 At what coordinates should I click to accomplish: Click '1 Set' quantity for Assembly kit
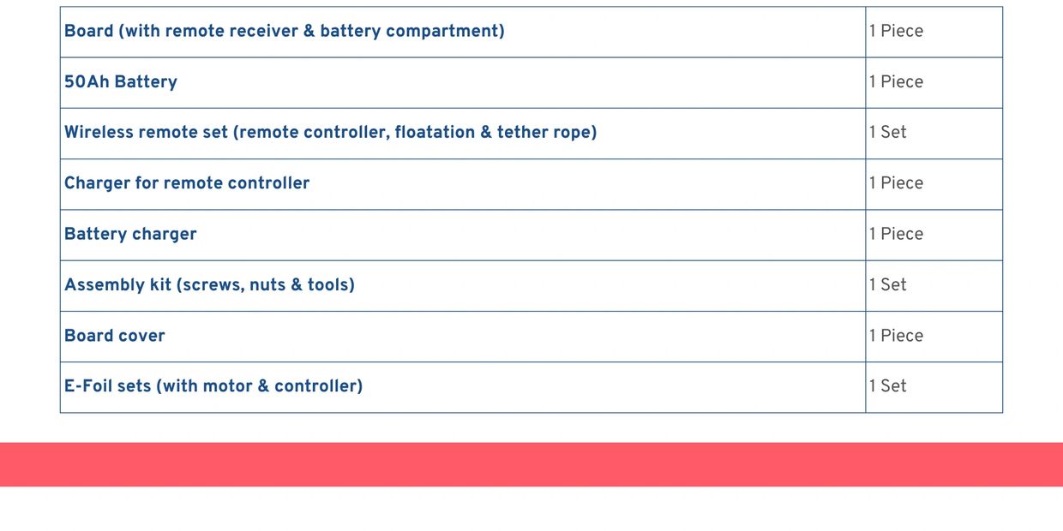point(887,284)
